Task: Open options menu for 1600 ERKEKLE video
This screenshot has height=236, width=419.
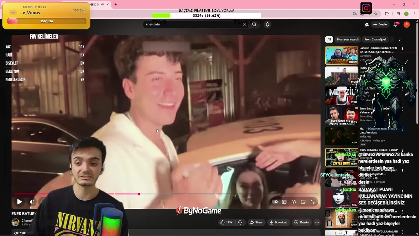Action: [x=403, y=150]
